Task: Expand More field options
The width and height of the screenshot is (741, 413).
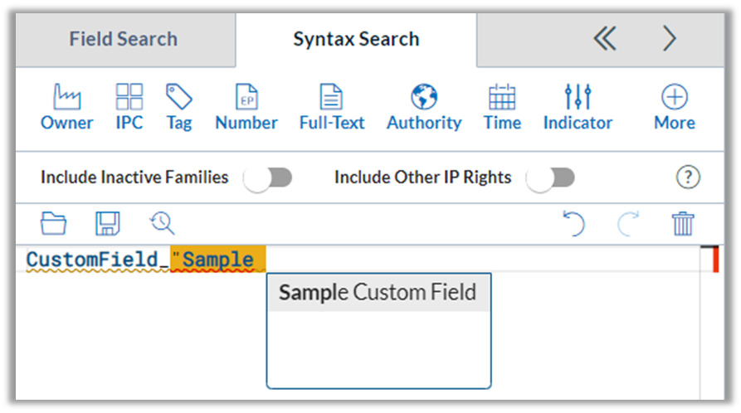Action: (675, 107)
